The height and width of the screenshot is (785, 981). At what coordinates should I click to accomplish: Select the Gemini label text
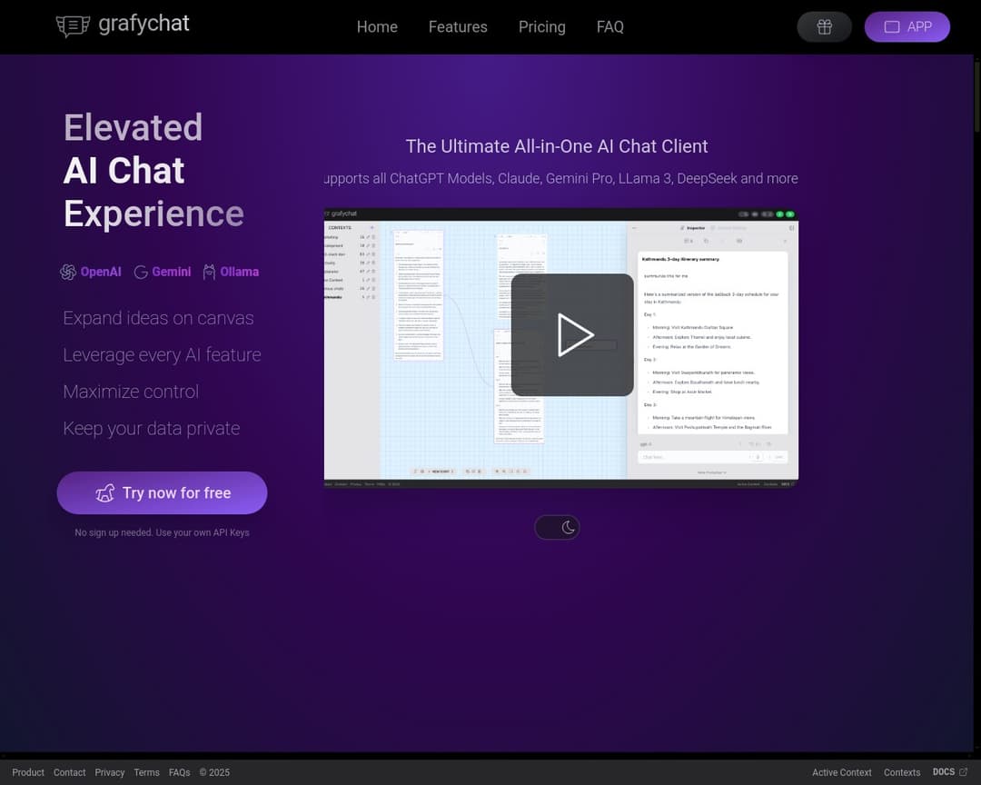172,272
